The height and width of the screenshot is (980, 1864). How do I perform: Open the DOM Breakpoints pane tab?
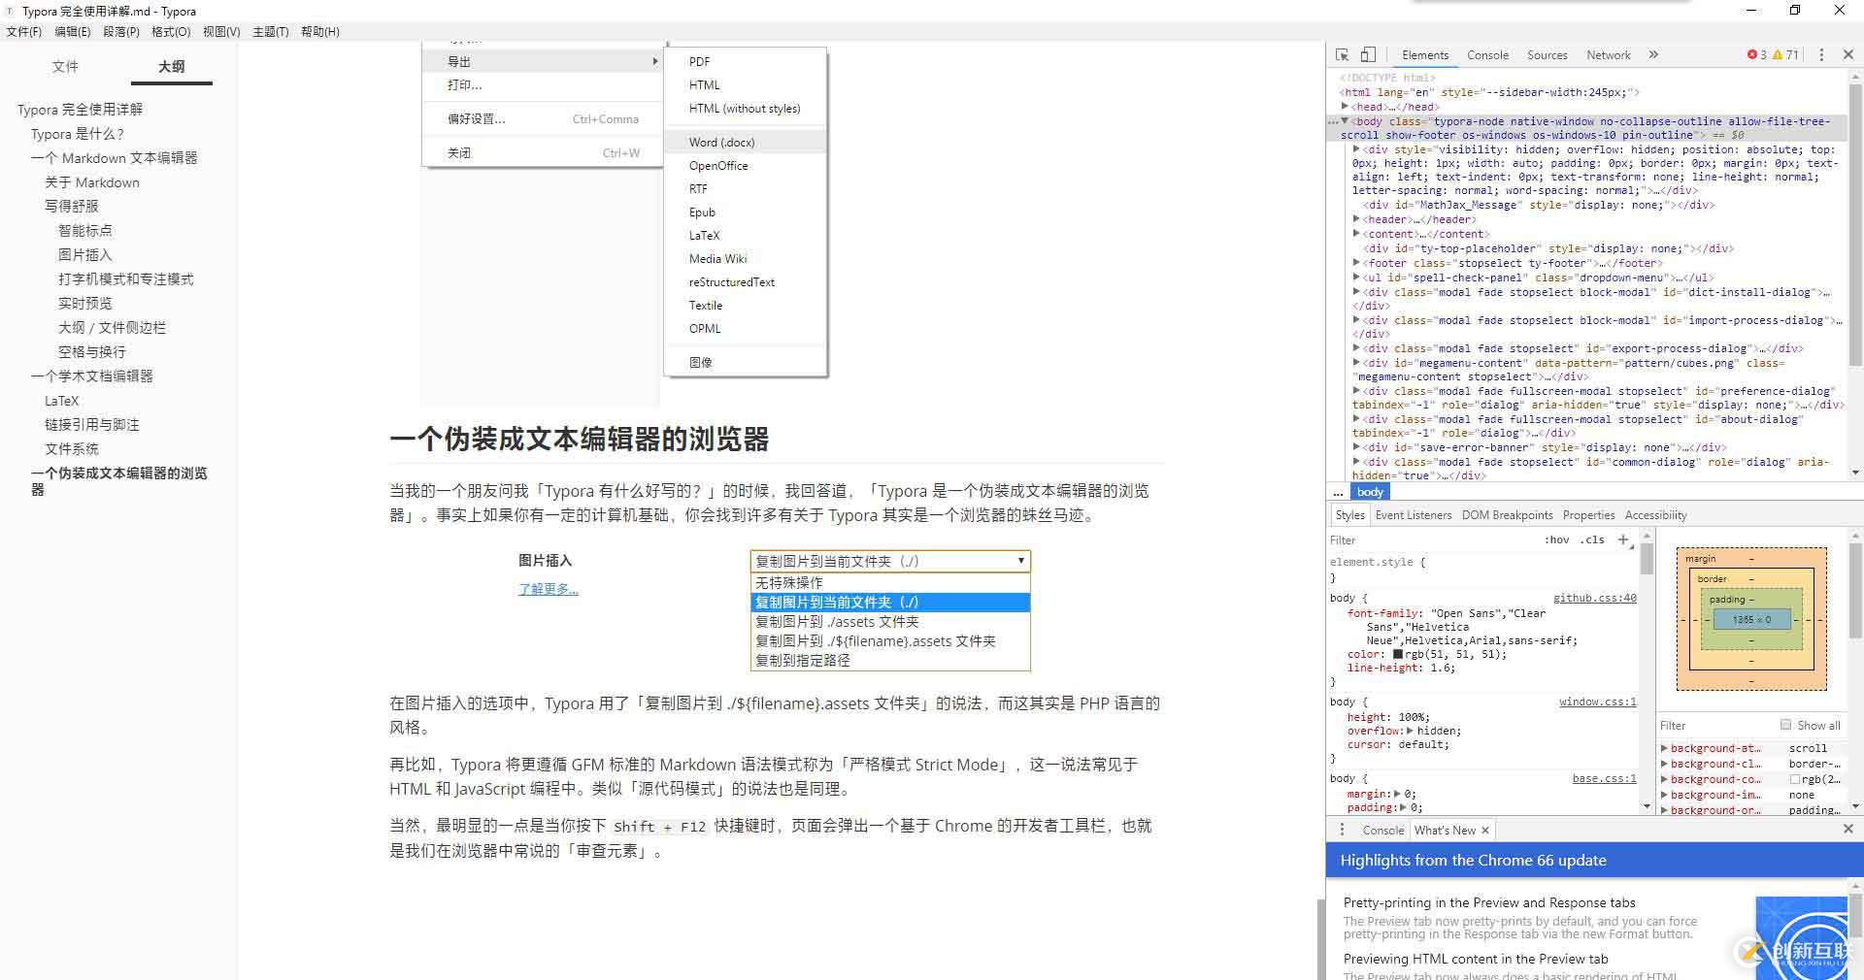(x=1508, y=515)
